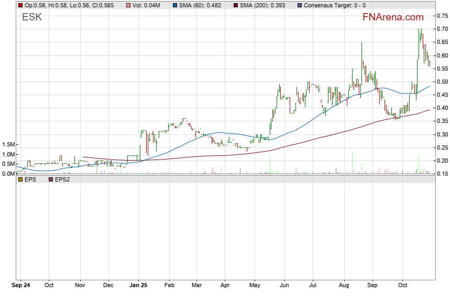Open the FNArena.com watermark link

point(393,17)
